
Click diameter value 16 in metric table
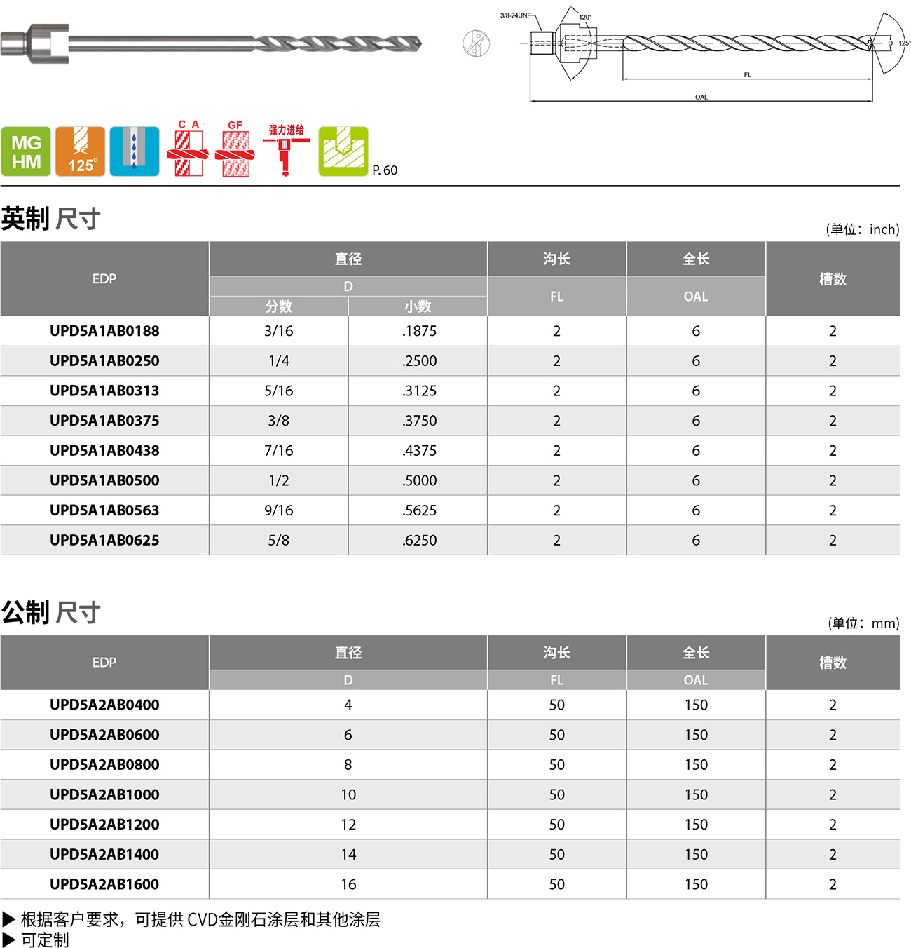(x=348, y=885)
